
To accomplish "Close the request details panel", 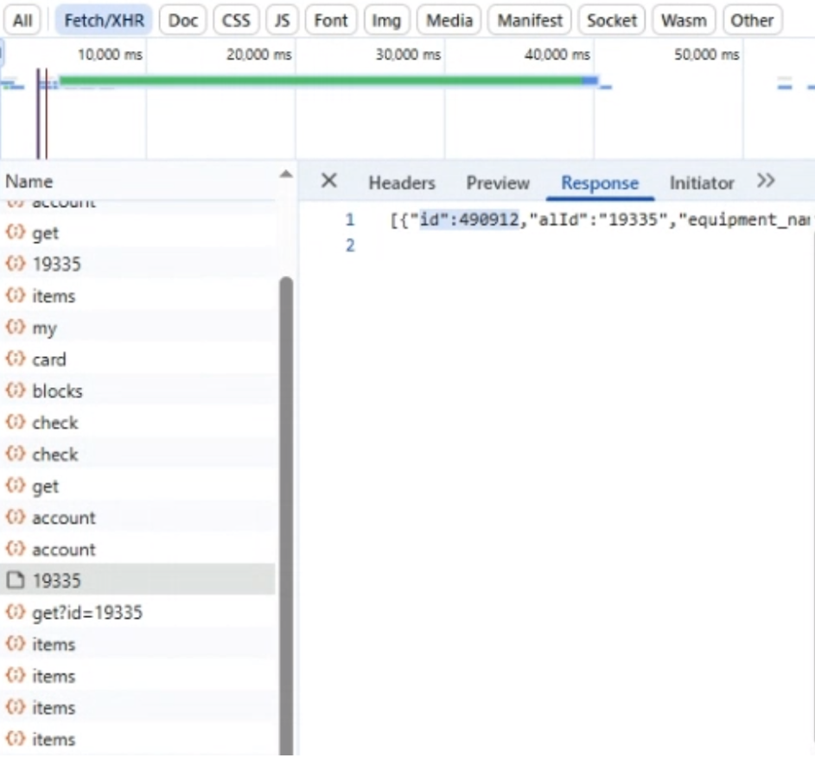I will coord(328,182).
